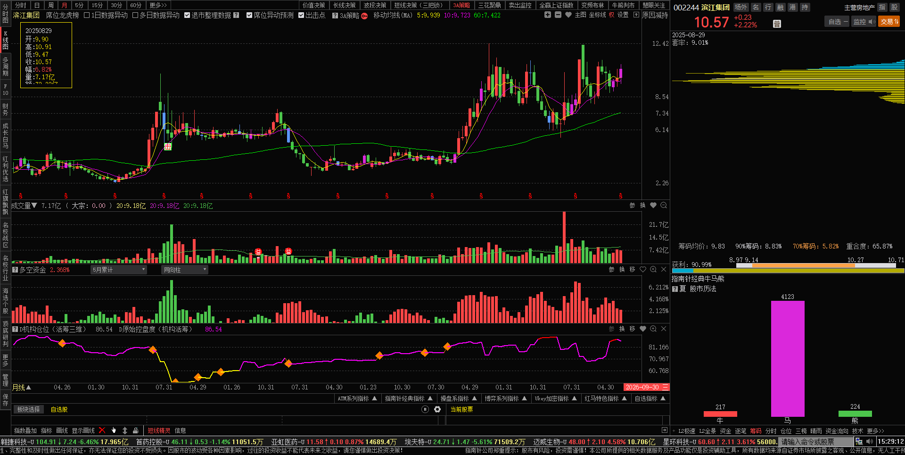Click the zoom-in plus icon on main chart
This screenshot has height=455, width=905.
point(547,15)
